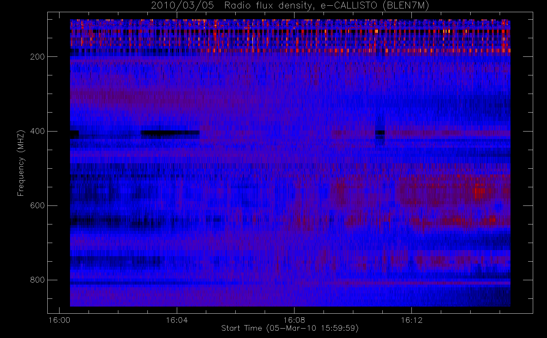
Task: Click the 16:12 time tick label
Action: pyautogui.click(x=411, y=320)
